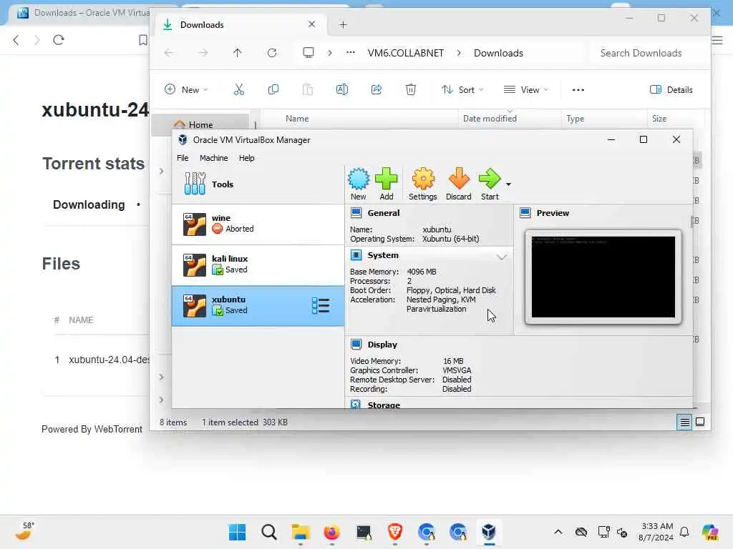This screenshot has width=733, height=549.
Task: Click the Storage section header
Action: click(x=384, y=405)
